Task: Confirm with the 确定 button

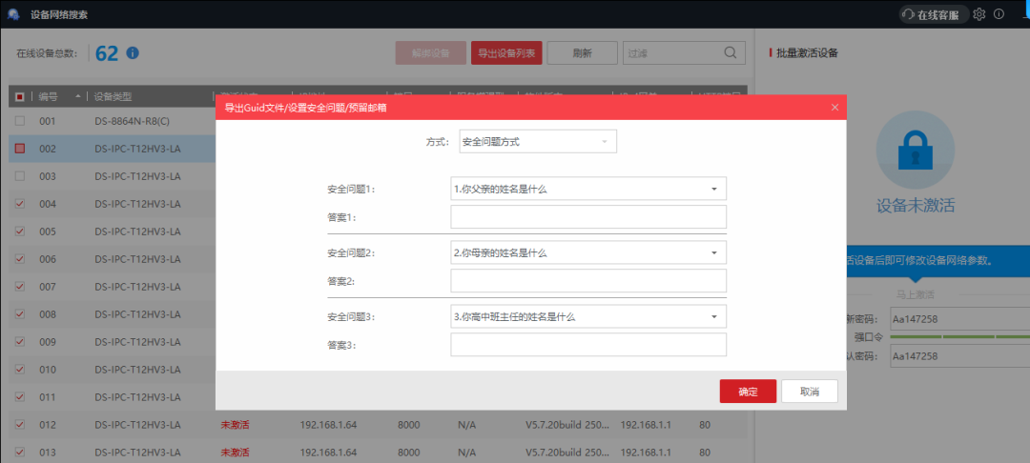Action: click(x=749, y=392)
